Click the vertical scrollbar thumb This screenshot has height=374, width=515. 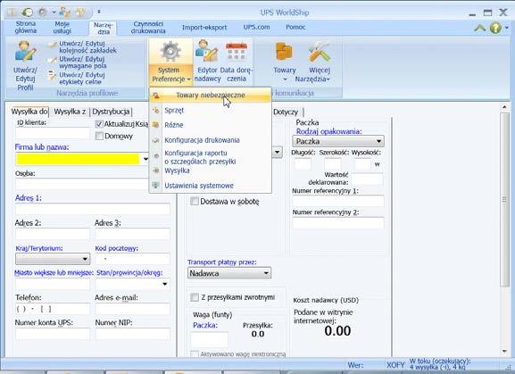pos(505,200)
